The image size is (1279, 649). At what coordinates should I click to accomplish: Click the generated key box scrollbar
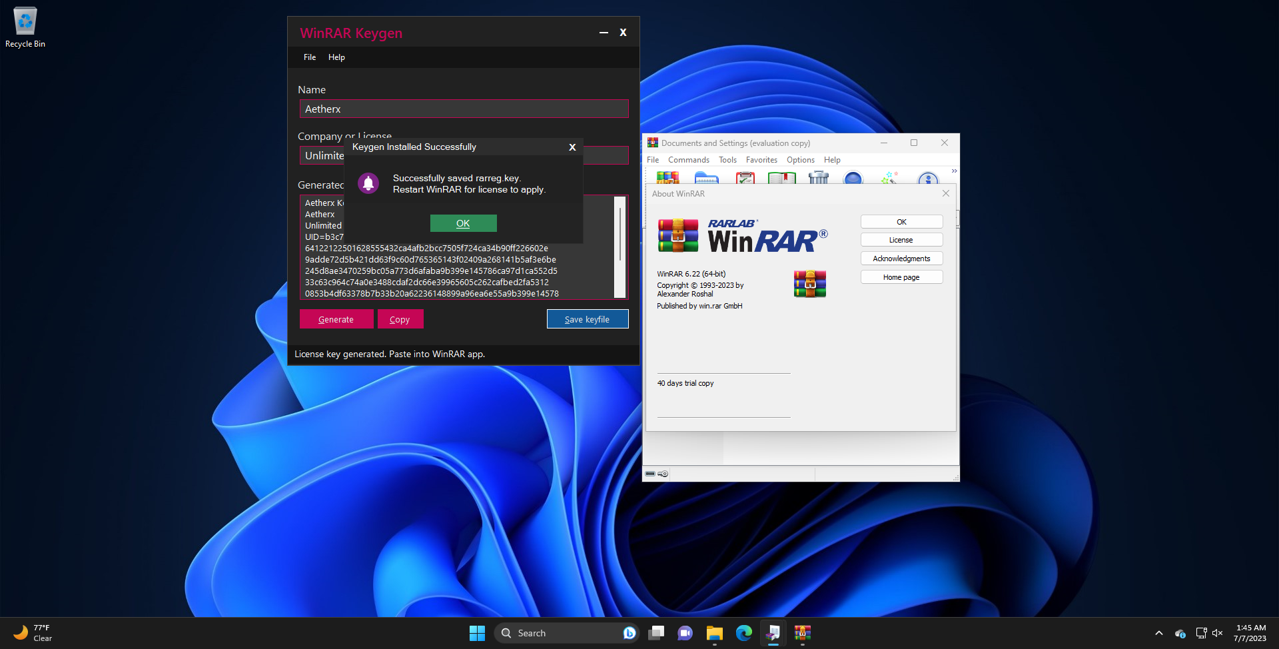click(620, 247)
